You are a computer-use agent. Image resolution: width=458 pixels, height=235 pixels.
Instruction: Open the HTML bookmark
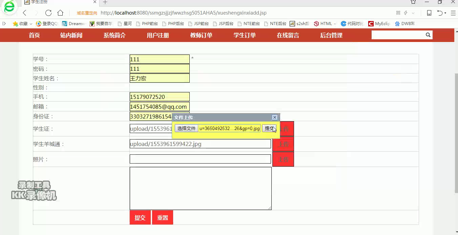pyautogui.click(x=325, y=24)
